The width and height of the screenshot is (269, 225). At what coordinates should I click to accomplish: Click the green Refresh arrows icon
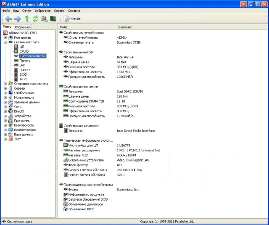(35, 19)
